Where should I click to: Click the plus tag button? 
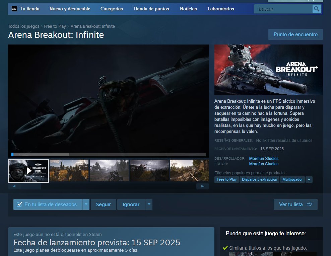pos(309,179)
